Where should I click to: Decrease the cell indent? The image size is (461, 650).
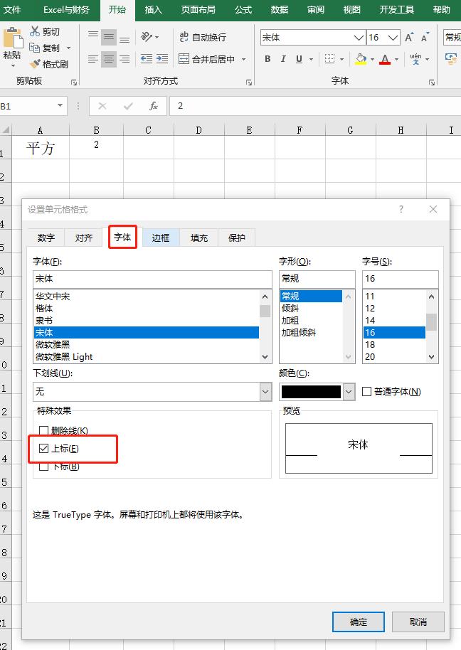tap(146, 59)
